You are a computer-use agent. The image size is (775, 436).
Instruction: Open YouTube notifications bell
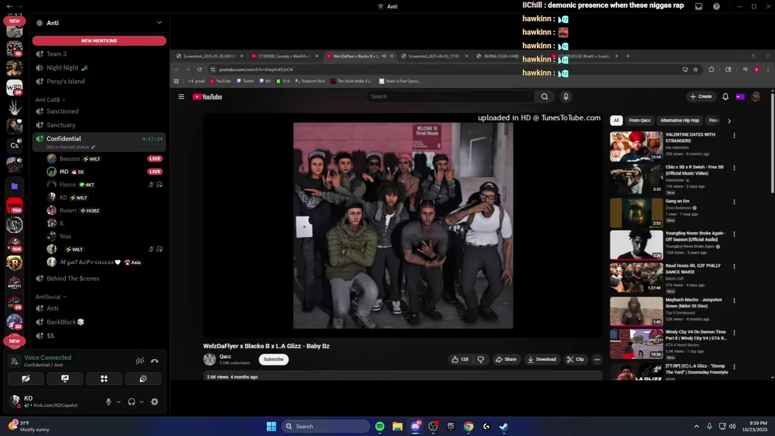725,97
